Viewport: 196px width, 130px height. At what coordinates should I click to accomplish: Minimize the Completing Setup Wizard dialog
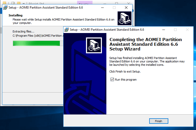click(163, 30)
